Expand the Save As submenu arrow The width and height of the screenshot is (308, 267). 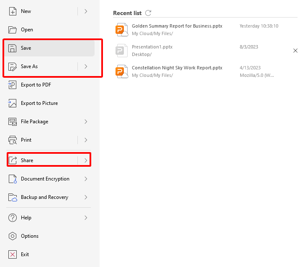[86, 66]
